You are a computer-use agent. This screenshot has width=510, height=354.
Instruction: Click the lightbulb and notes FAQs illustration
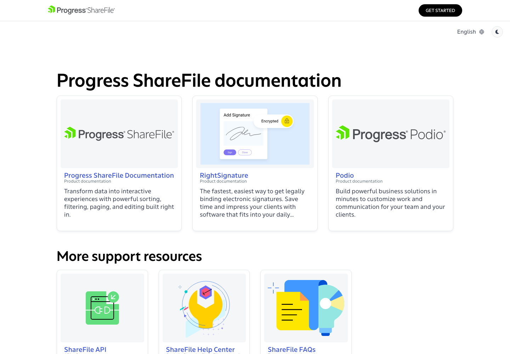[306, 308]
